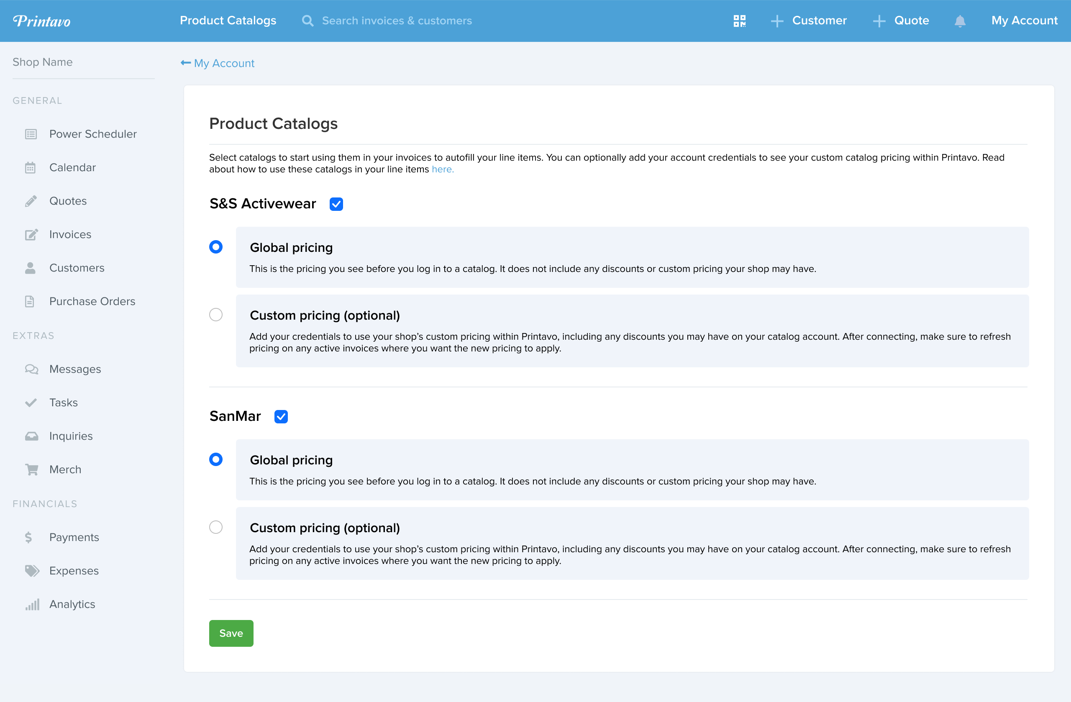Click the SanMar Custom pricing (optional) card
Viewport: 1071px width, 702px height.
(x=632, y=543)
